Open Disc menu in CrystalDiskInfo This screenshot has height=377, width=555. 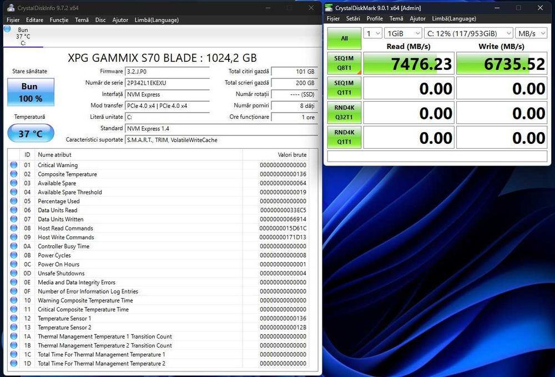100,20
